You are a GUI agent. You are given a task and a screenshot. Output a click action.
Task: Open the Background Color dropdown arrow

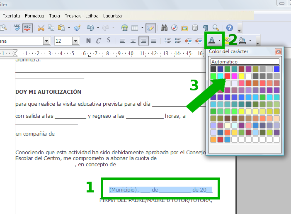click(250, 41)
